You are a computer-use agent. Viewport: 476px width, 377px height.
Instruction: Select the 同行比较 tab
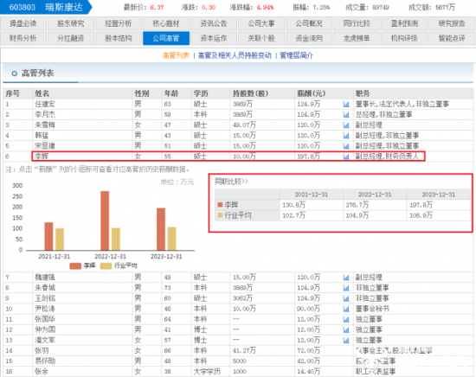click(357, 23)
